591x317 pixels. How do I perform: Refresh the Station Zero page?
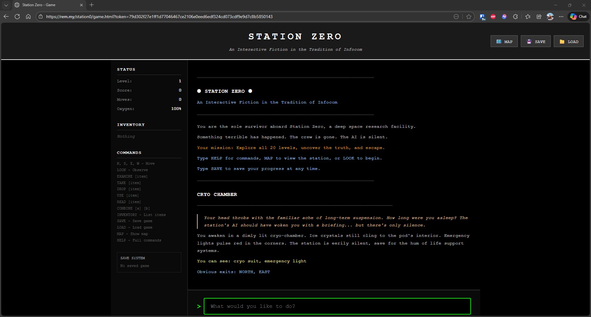[x=17, y=17]
